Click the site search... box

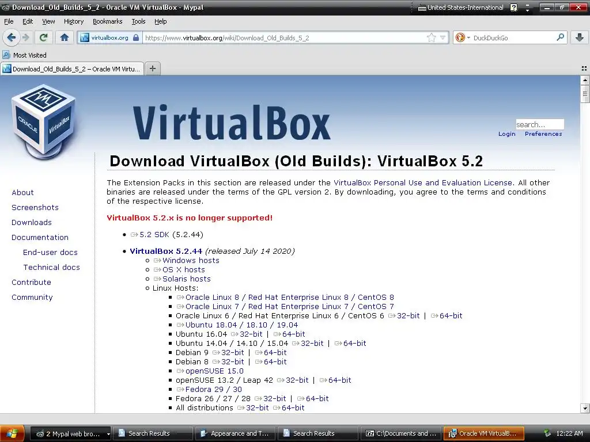coord(539,124)
